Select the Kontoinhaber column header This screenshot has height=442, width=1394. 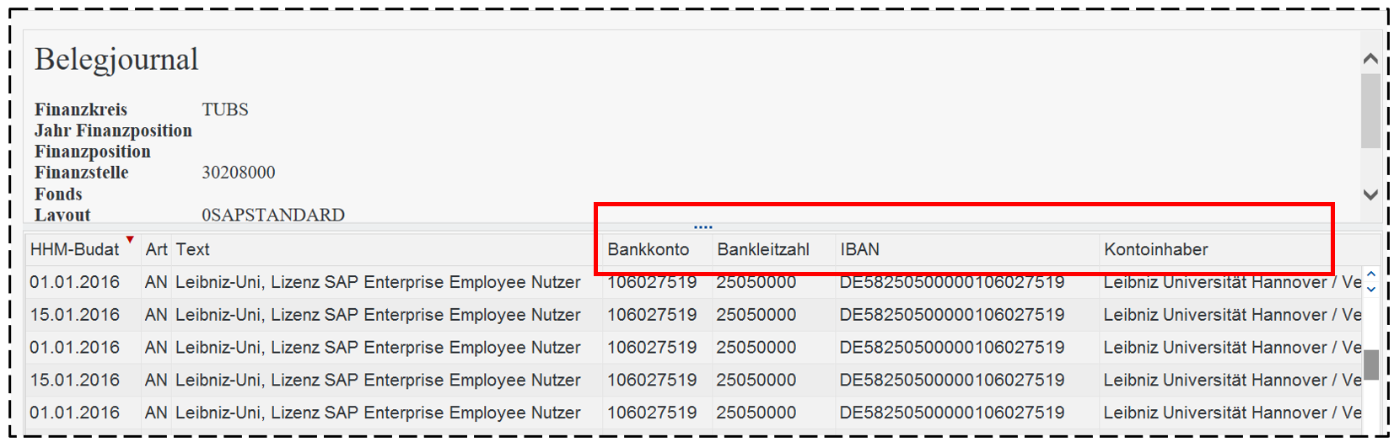tap(1155, 250)
